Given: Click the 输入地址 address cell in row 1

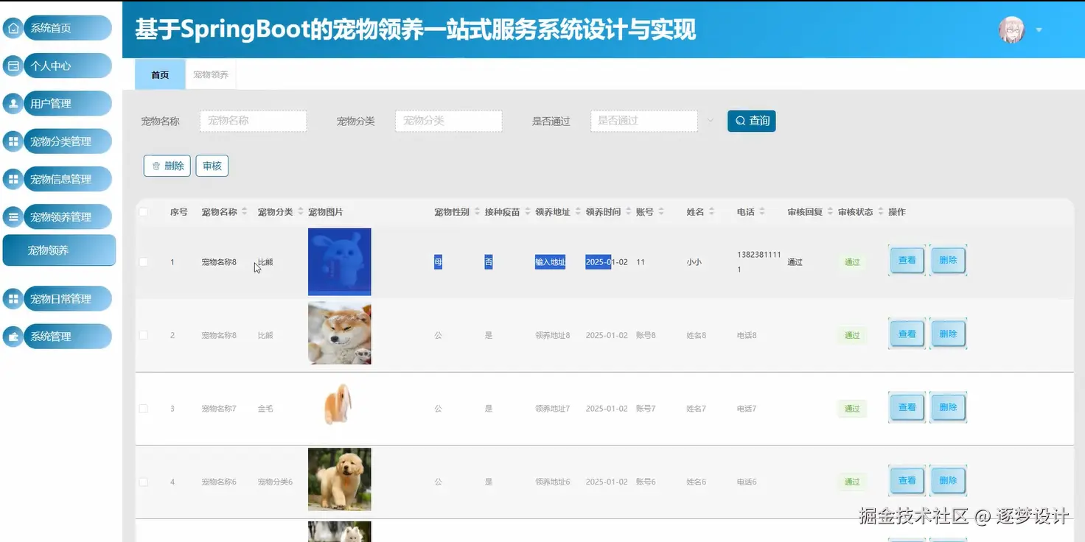Looking at the screenshot, I should click(x=550, y=262).
